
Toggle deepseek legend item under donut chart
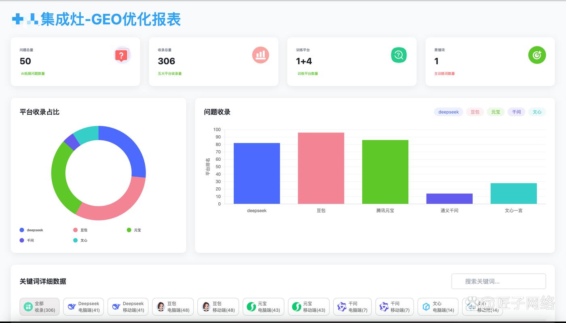(x=31, y=230)
